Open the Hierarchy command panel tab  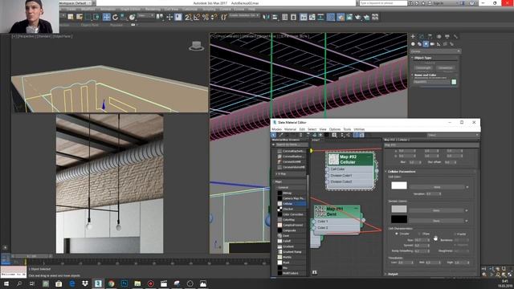pos(430,36)
